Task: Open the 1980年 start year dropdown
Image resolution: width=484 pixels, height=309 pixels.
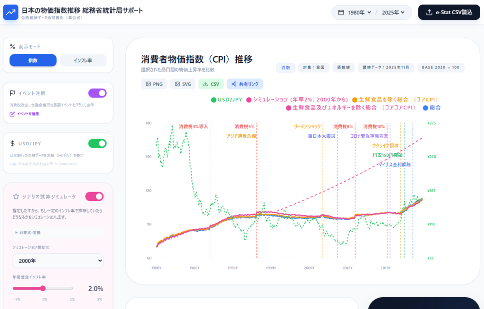Action: (359, 13)
